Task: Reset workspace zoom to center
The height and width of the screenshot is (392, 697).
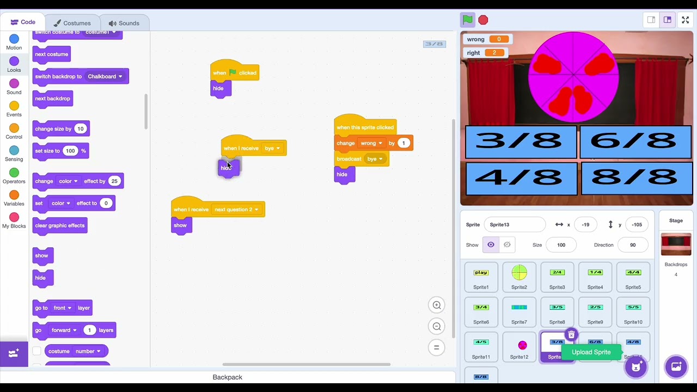Action: tap(437, 347)
